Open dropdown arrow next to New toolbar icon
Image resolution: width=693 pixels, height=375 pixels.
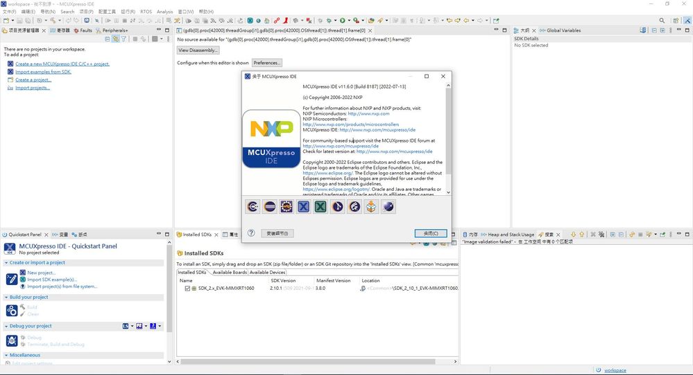[12, 20]
